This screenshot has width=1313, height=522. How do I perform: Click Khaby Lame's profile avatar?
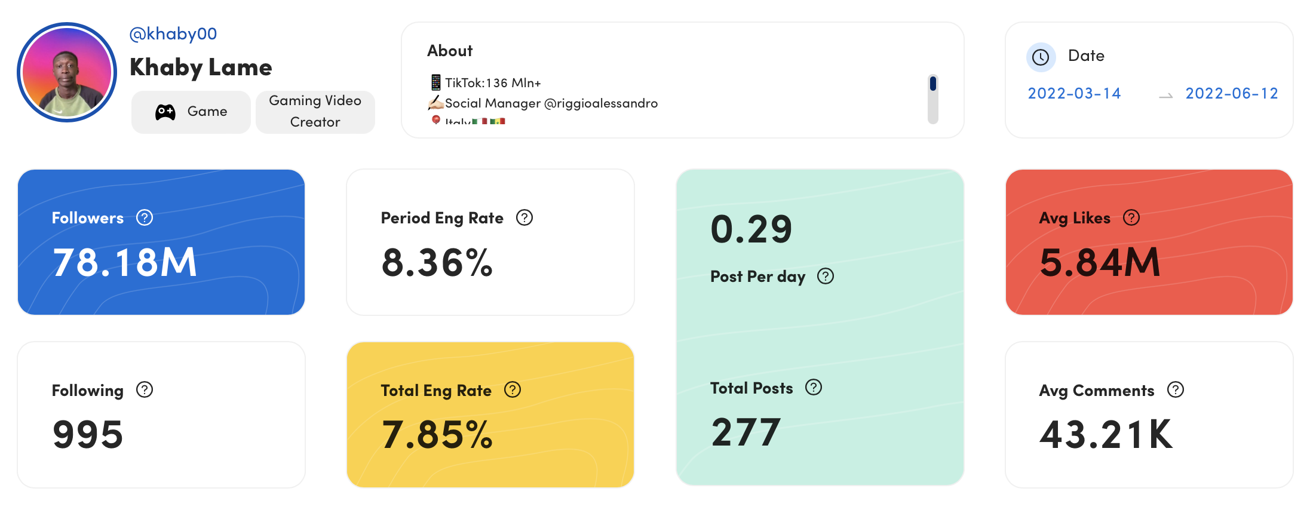pos(67,72)
